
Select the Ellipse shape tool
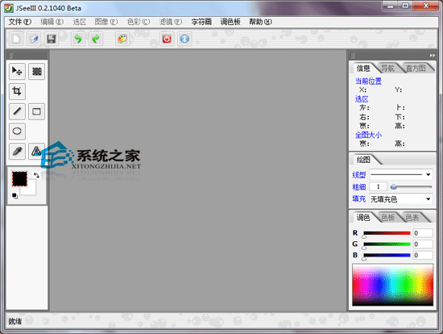coord(17,131)
